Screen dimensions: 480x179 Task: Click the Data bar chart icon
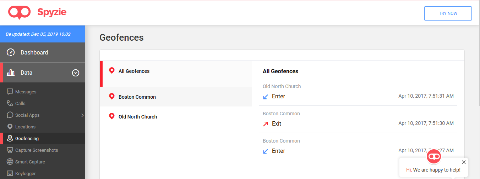(x=11, y=73)
